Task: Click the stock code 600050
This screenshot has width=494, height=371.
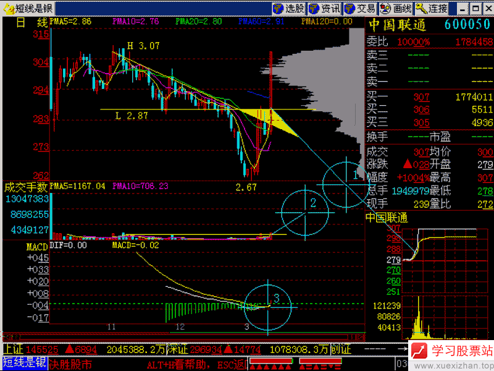Action: (x=467, y=25)
